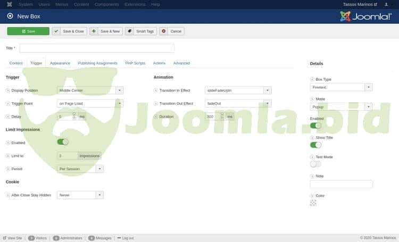Open the Display Position dropdown
The height and width of the screenshot is (242, 399).
tap(90, 90)
